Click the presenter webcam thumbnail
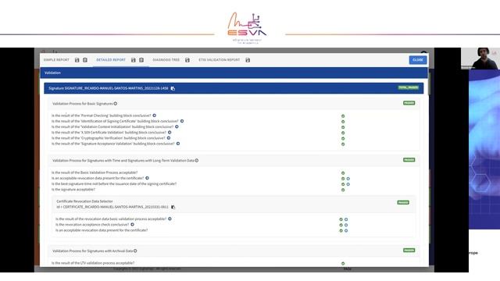The image size is (500, 281). pos(480,59)
